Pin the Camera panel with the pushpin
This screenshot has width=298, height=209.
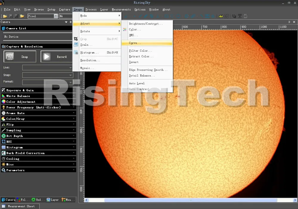coord(71,22)
